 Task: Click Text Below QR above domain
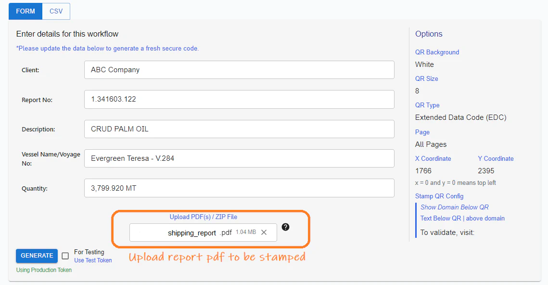coord(462,218)
